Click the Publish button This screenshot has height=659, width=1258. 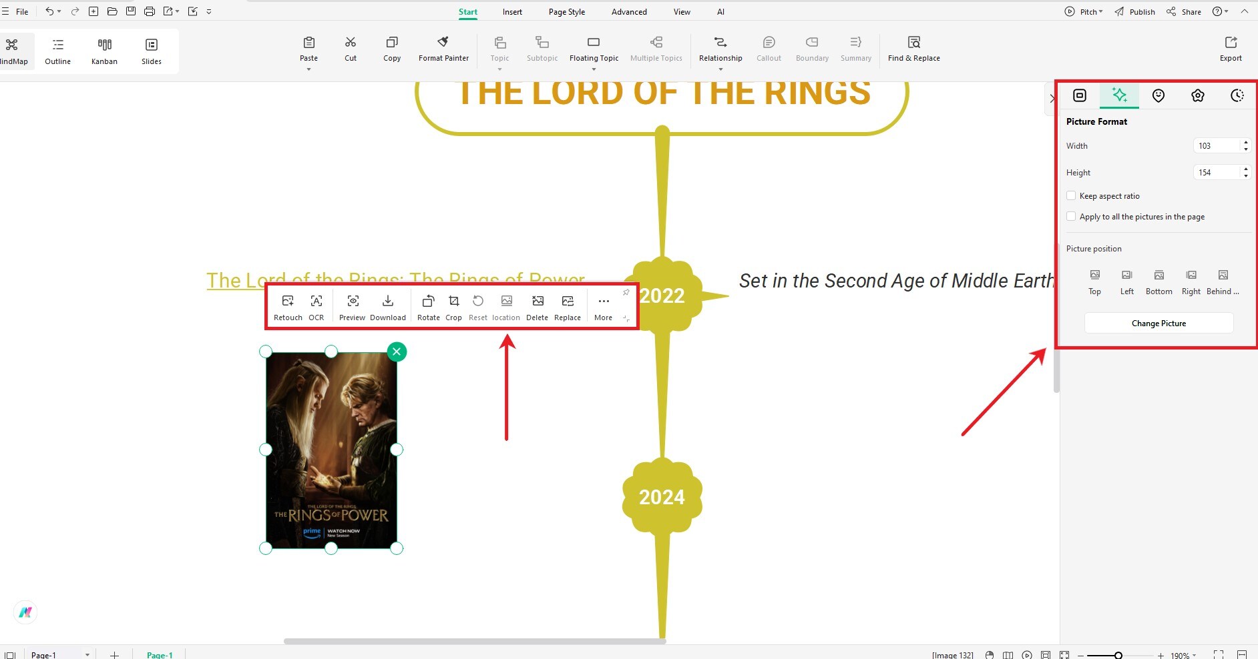click(x=1134, y=11)
